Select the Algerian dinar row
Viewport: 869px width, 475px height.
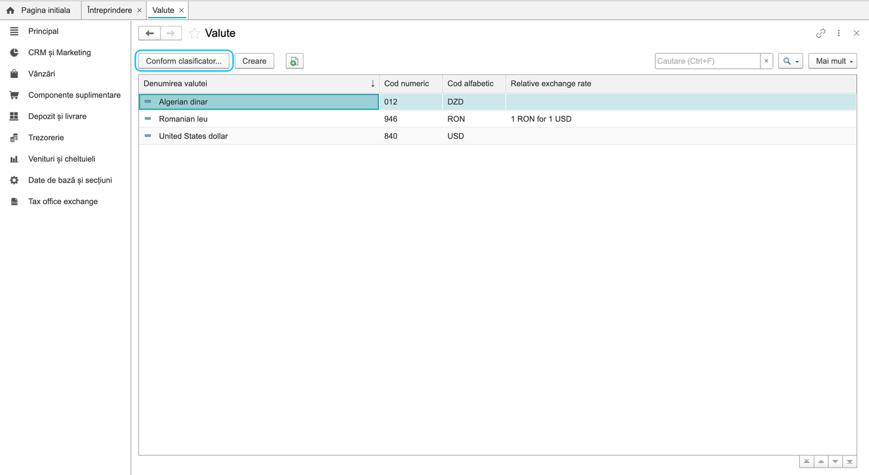tap(497, 102)
